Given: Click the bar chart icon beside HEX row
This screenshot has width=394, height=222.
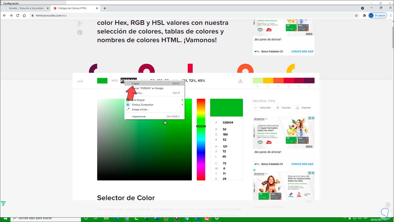Looking at the screenshot, I should click(80, 81).
